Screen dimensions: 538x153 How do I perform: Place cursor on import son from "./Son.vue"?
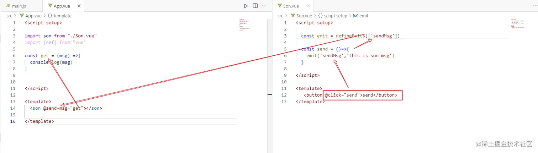pos(61,36)
